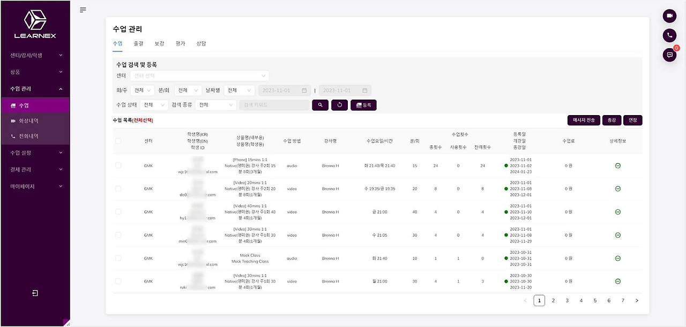Go to page 2

point(553,301)
